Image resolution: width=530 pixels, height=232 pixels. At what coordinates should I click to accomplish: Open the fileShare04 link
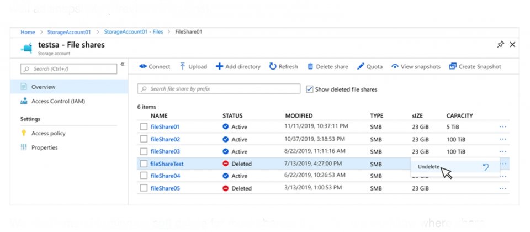coord(165,176)
